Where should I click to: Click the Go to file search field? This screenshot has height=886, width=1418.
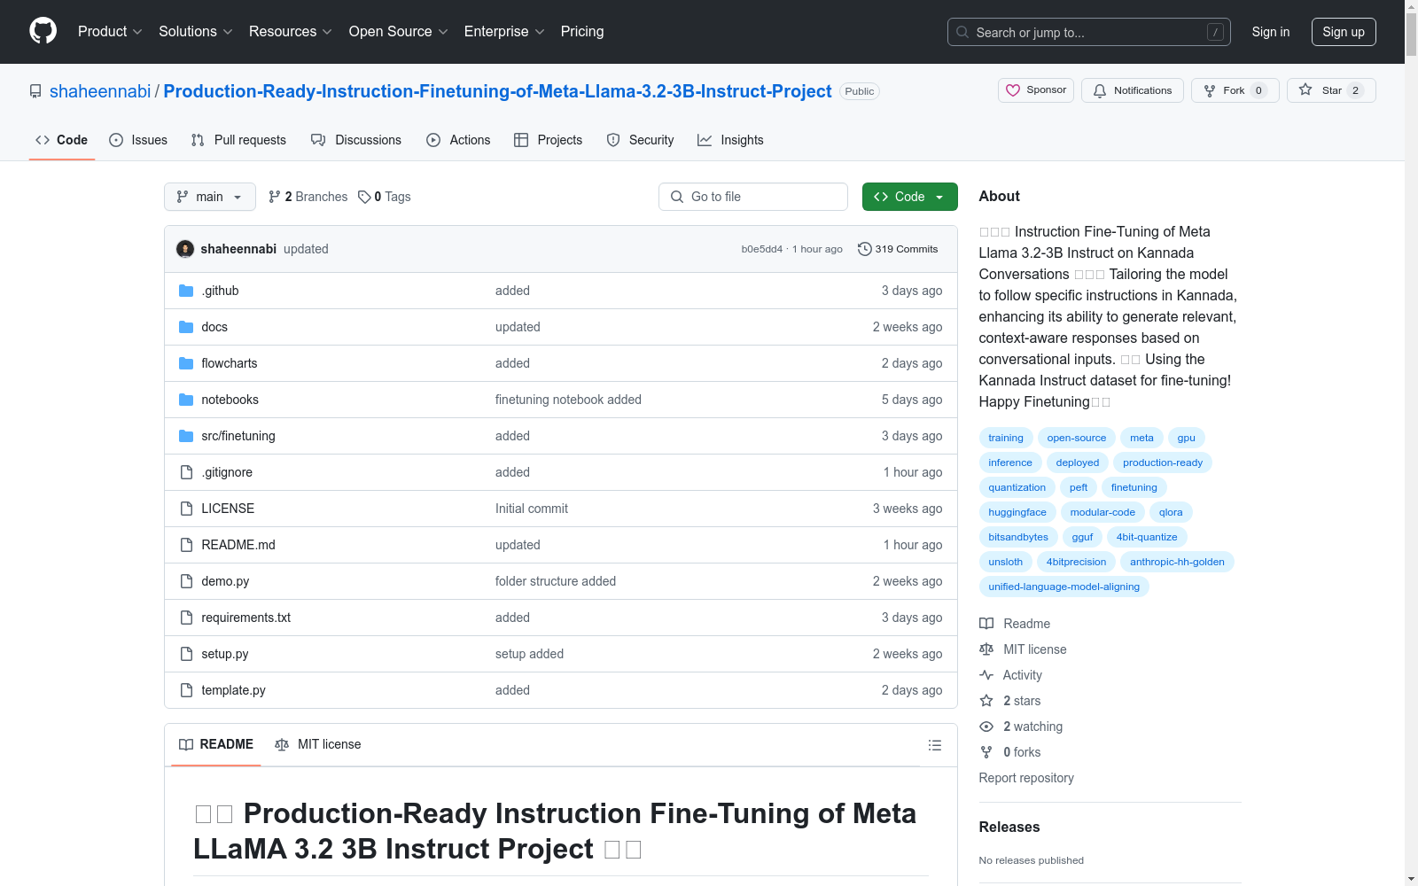coord(753,197)
